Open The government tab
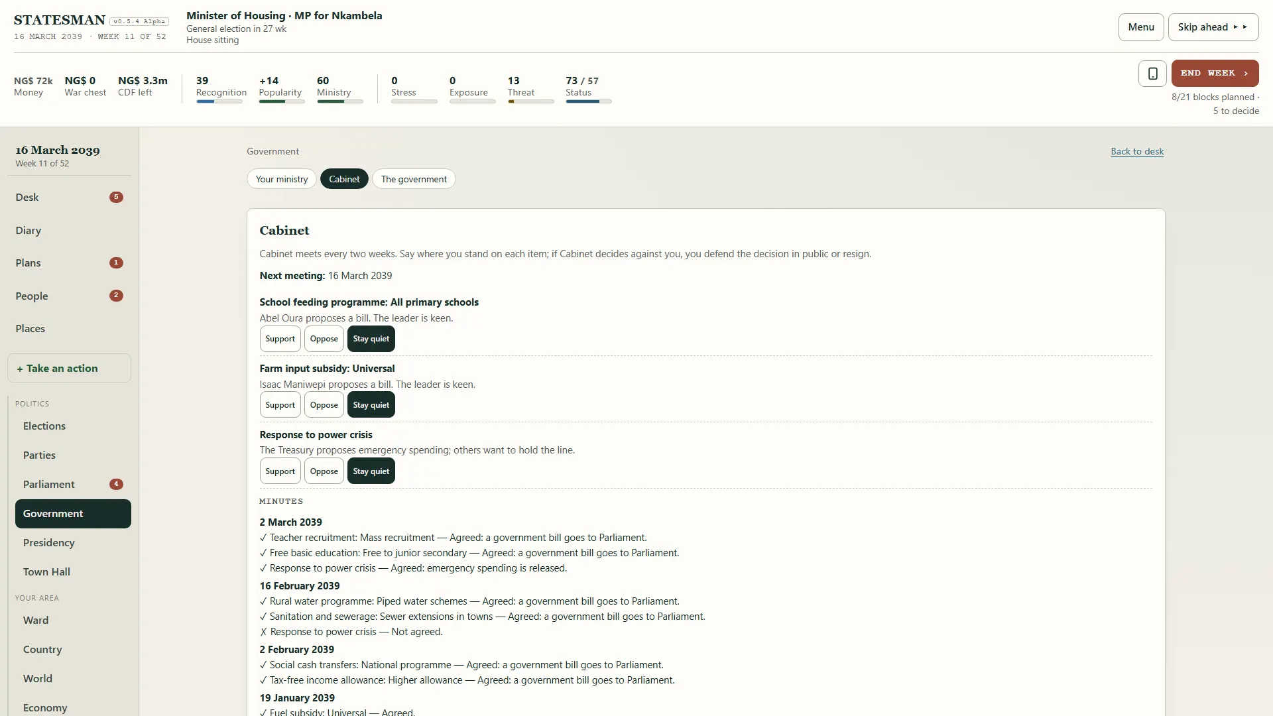 click(414, 179)
